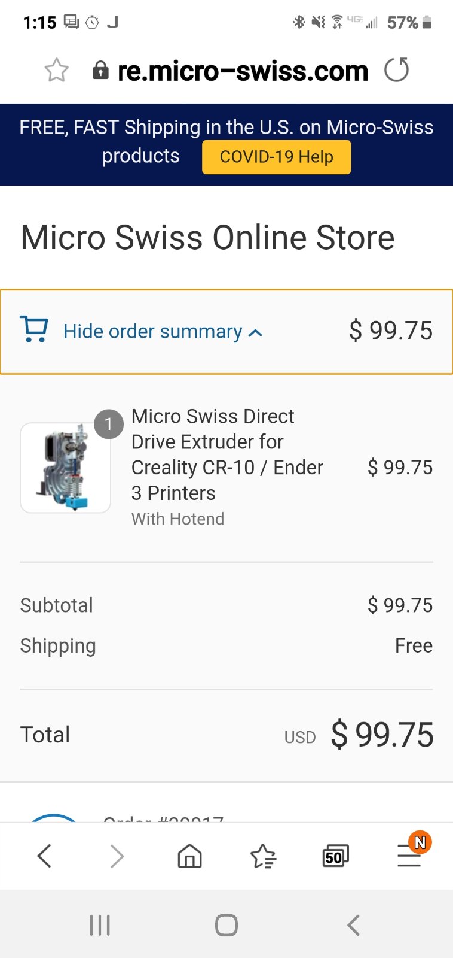Tap the Micro Swiss Online Store heading
The height and width of the screenshot is (958, 453).
(207, 237)
